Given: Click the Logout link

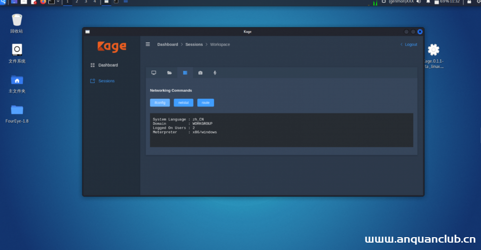Looking at the screenshot, I should 410,44.
